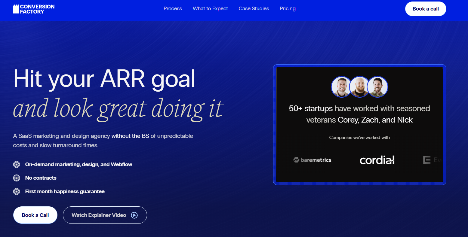
Task: Click bullet icon beside First month happiness guarantee
Action: pyautogui.click(x=17, y=192)
